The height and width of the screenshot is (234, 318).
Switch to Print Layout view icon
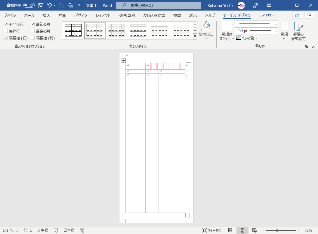click(x=242, y=230)
